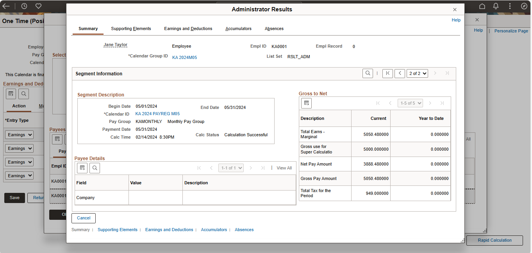Open the Actions three-dot menu in the header
Viewport: 532px width, 253px height.
[510, 6]
